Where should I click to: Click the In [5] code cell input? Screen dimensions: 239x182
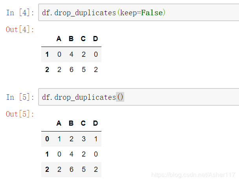(x=138, y=97)
